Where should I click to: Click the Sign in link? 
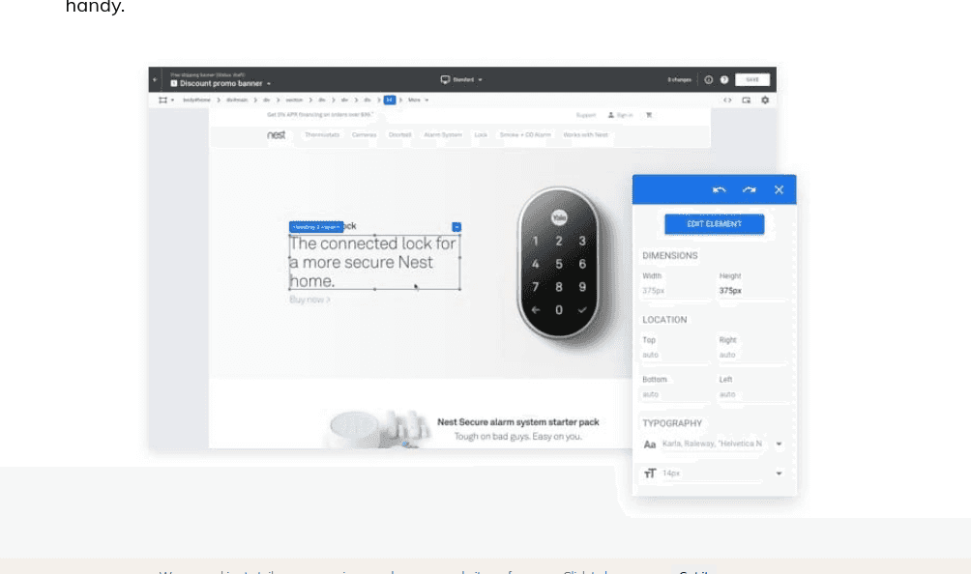point(621,115)
